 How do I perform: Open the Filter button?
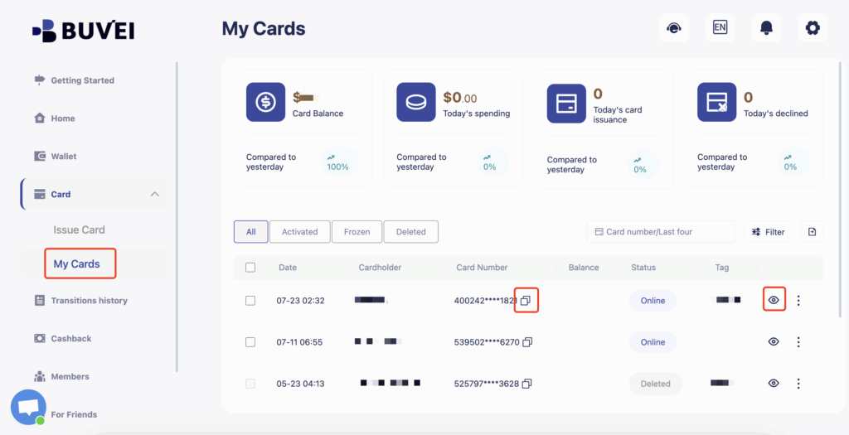(768, 232)
